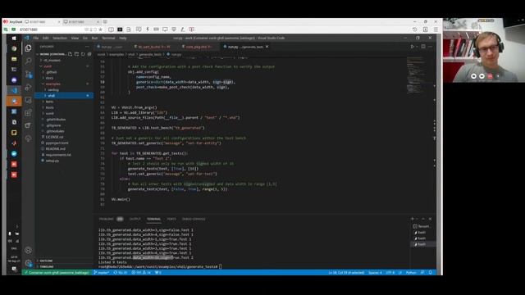Click the New Folder icon in Explorer header
This screenshot has height=295, width=525.
coord(76,54)
